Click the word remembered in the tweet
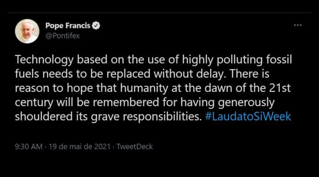This screenshot has height=177, width=319. [126, 102]
